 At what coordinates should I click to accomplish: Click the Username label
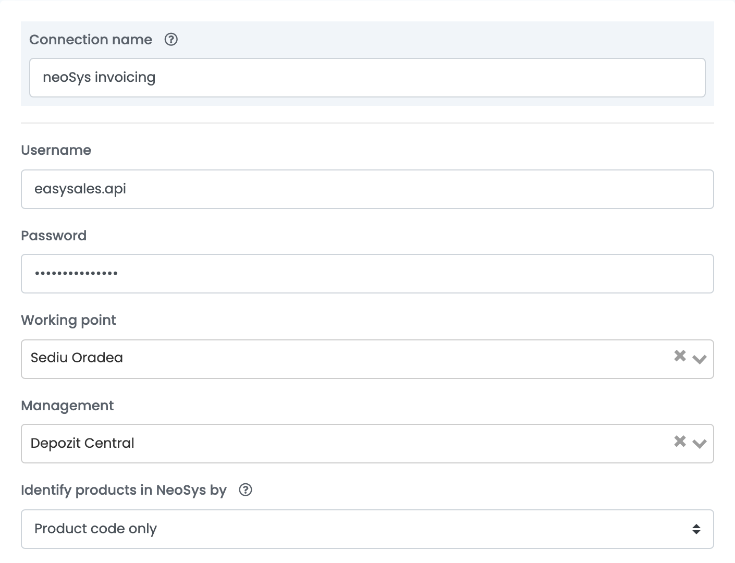pyautogui.click(x=56, y=150)
